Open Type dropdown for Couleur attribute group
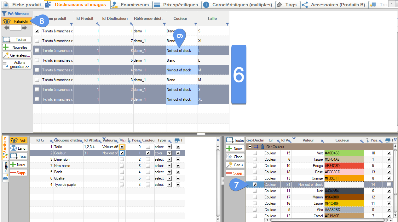Image resolution: width=398 pixels, height=222 pixels. click(169, 153)
